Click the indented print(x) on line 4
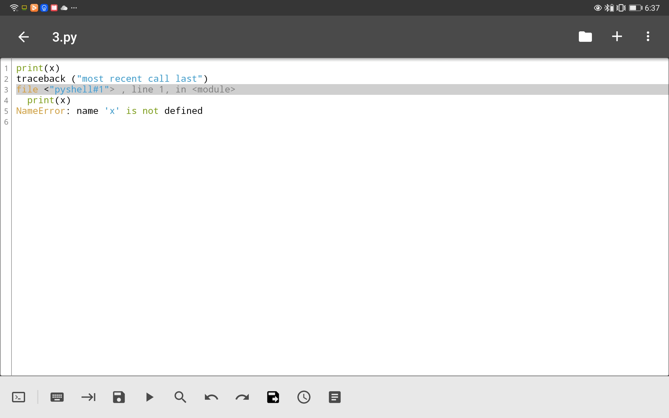 tap(49, 100)
